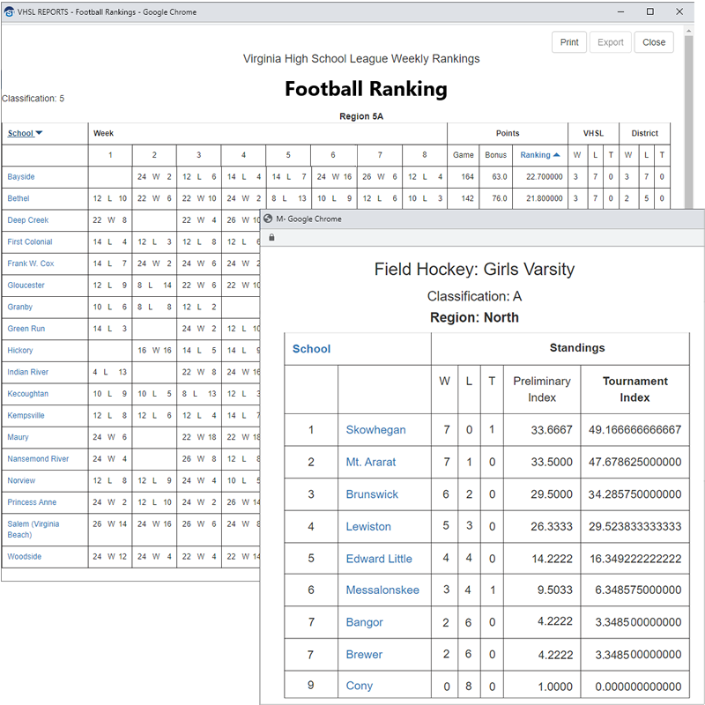Open the Princess Anne school link

pos(32,502)
